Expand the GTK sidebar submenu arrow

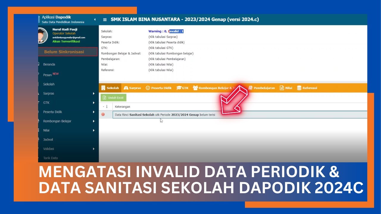(x=94, y=103)
